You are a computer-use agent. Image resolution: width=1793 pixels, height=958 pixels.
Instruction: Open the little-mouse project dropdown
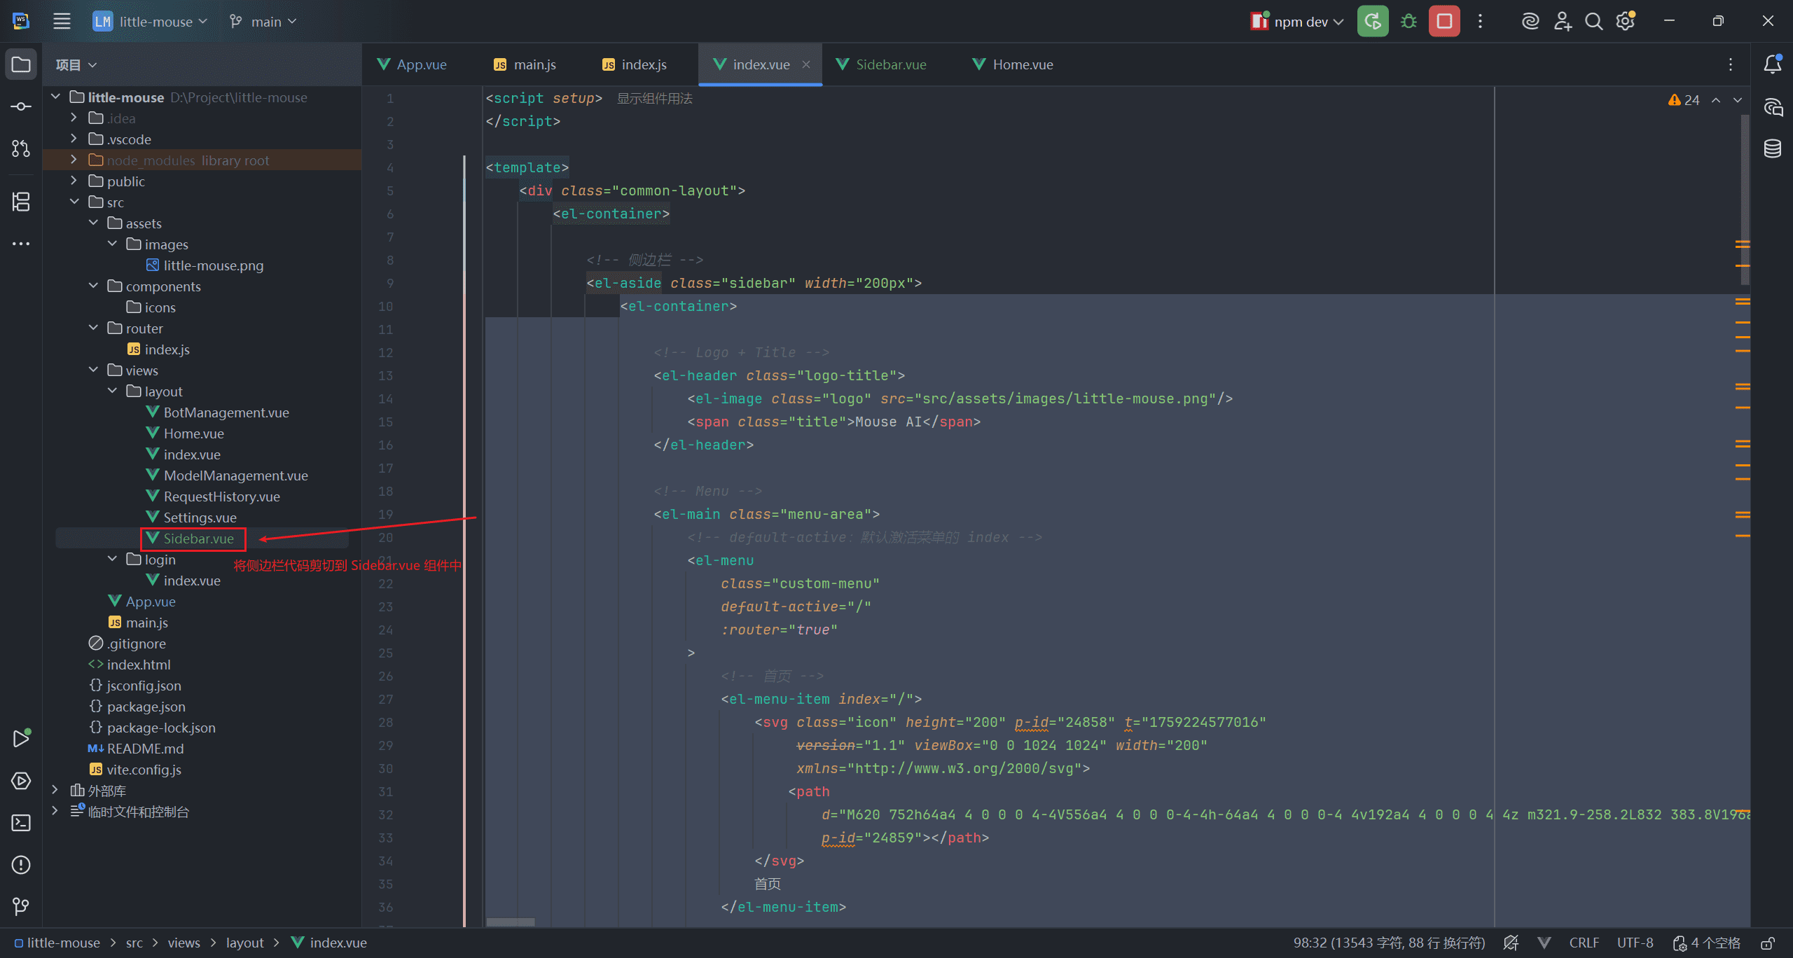(151, 21)
